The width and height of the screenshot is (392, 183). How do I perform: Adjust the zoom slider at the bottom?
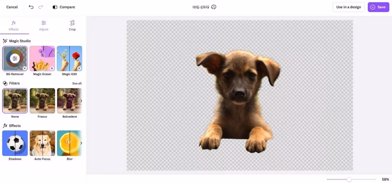coord(349,179)
